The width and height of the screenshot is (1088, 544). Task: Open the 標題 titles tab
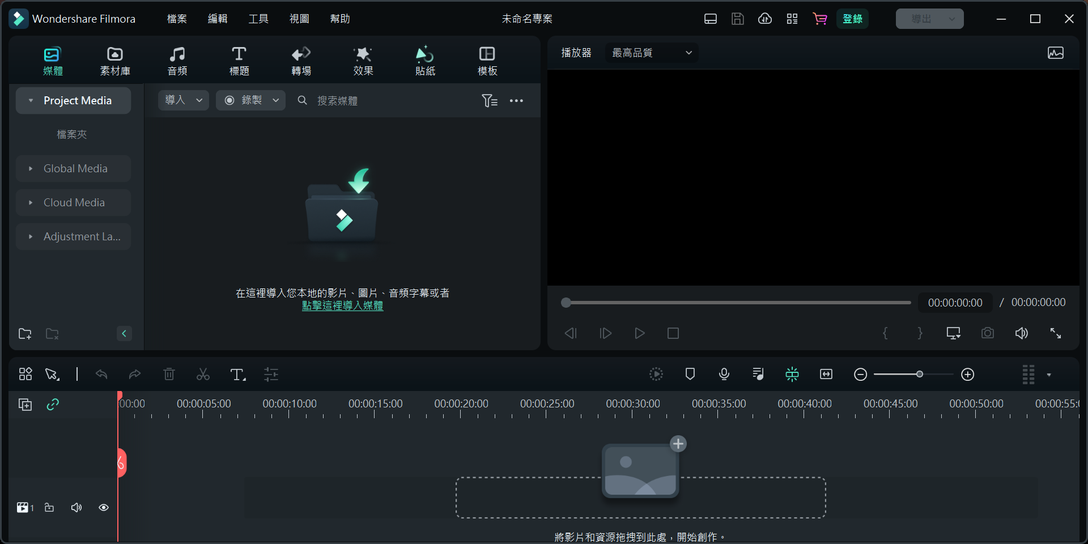point(239,61)
